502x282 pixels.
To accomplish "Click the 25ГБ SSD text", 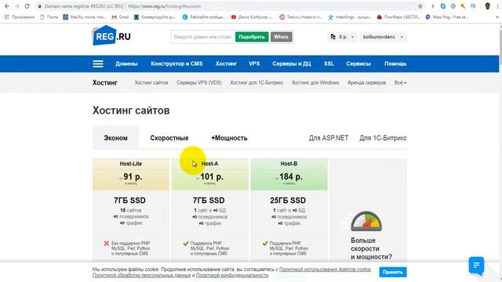I will pyautogui.click(x=288, y=201).
